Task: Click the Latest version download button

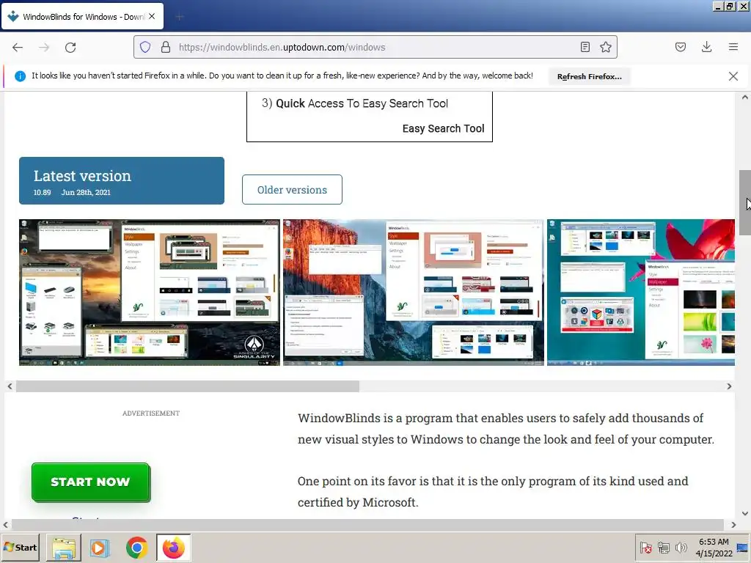Action: click(122, 180)
